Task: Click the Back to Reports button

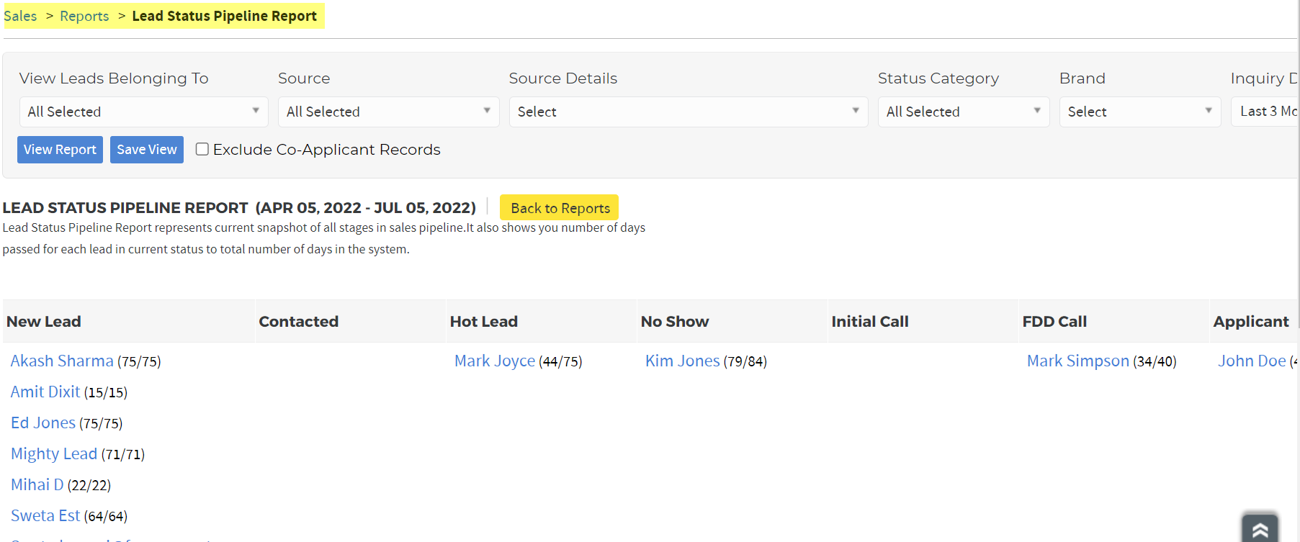Action: pyautogui.click(x=560, y=208)
